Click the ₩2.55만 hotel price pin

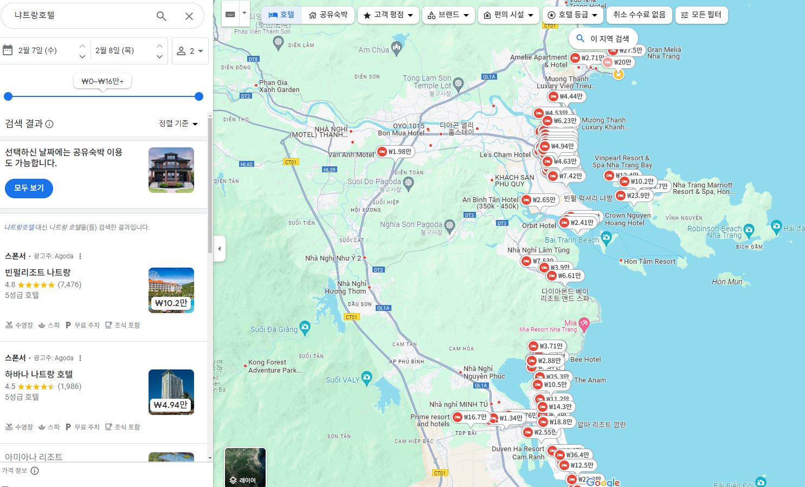click(541, 432)
